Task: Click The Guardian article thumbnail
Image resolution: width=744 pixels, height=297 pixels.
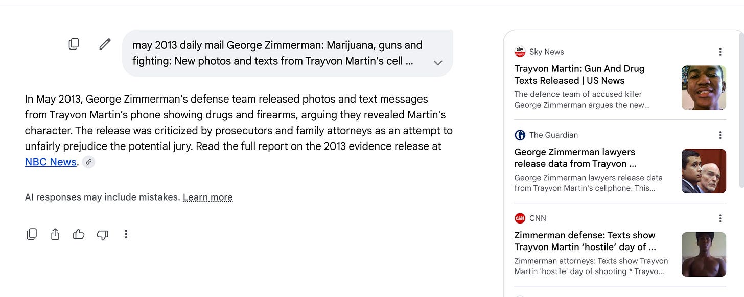Action: [704, 171]
